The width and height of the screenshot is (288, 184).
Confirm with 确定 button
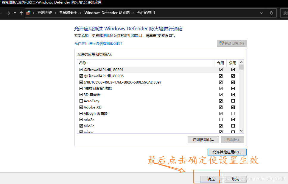click(x=211, y=179)
